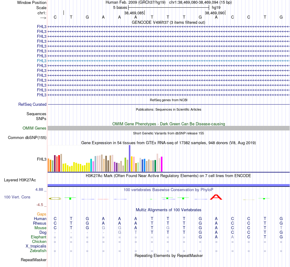Open Publications: Sequences in Scientific Articles title

click(169, 109)
